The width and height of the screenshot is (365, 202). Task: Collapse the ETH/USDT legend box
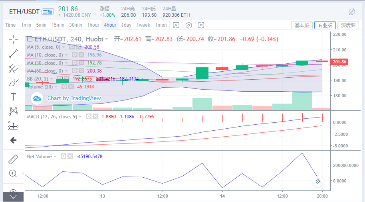point(30,39)
